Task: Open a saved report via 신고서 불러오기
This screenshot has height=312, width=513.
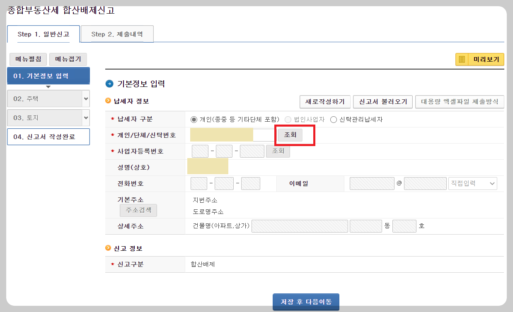Action: [382, 102]
